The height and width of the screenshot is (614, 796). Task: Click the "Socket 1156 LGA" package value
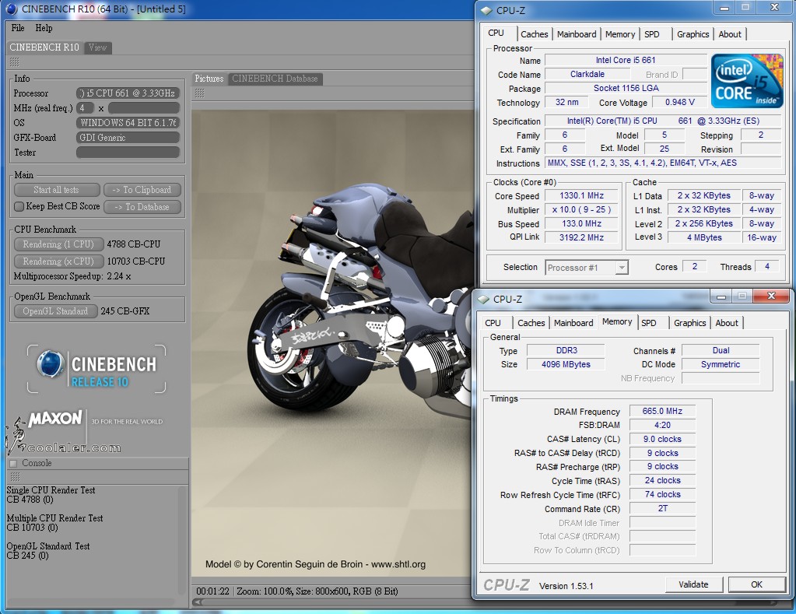point(626,88)
